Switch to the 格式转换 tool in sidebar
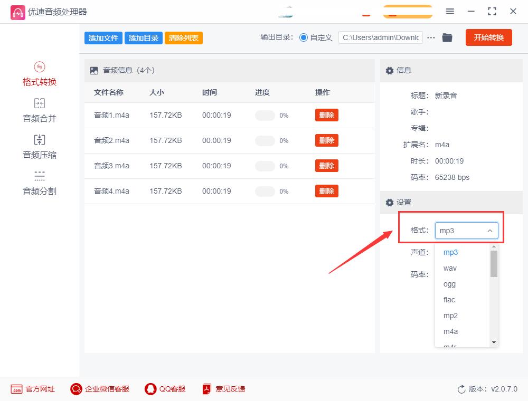528x401 pixels. point(40,74)
